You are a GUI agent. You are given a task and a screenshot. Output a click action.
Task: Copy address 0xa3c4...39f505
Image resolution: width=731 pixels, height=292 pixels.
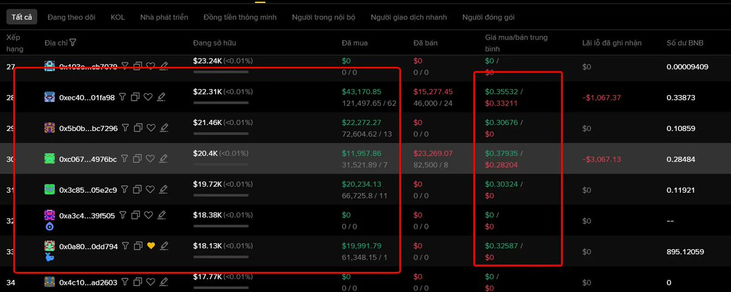[x=136, y=215]
